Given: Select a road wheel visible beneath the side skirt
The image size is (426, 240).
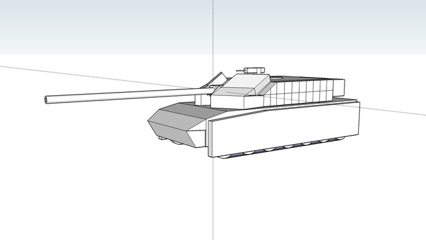Looking at the screenshot, I should pyautogui.click(x=270, y=149).
